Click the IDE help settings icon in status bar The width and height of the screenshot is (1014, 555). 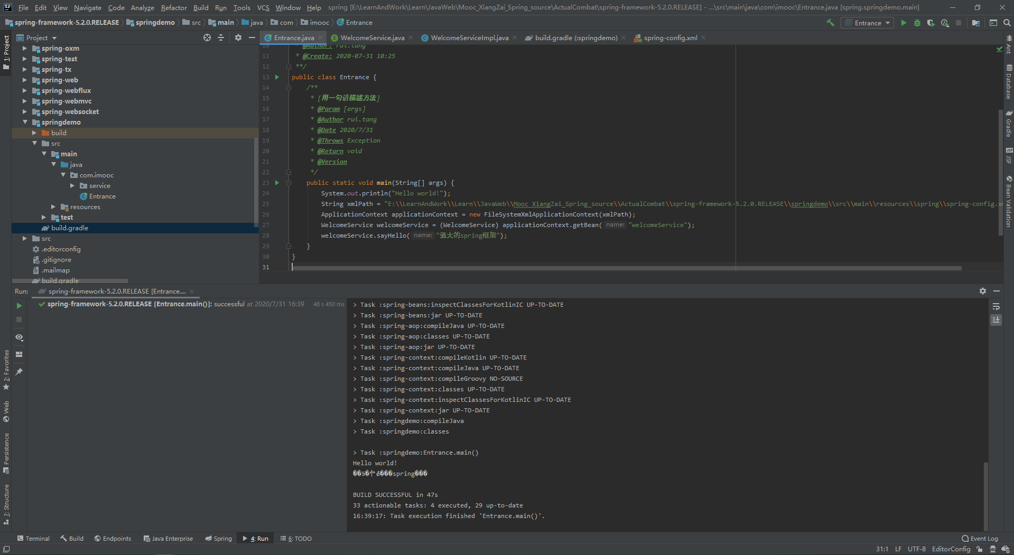pos(1006,549)
